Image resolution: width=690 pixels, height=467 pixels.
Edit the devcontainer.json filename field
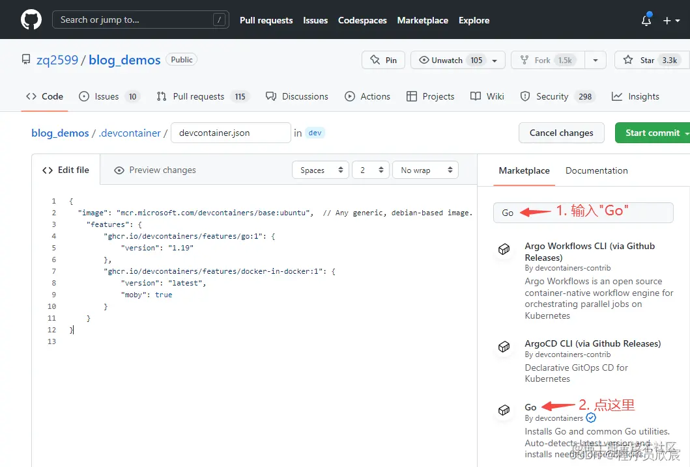pyautogui.click(x=231, y=133)
